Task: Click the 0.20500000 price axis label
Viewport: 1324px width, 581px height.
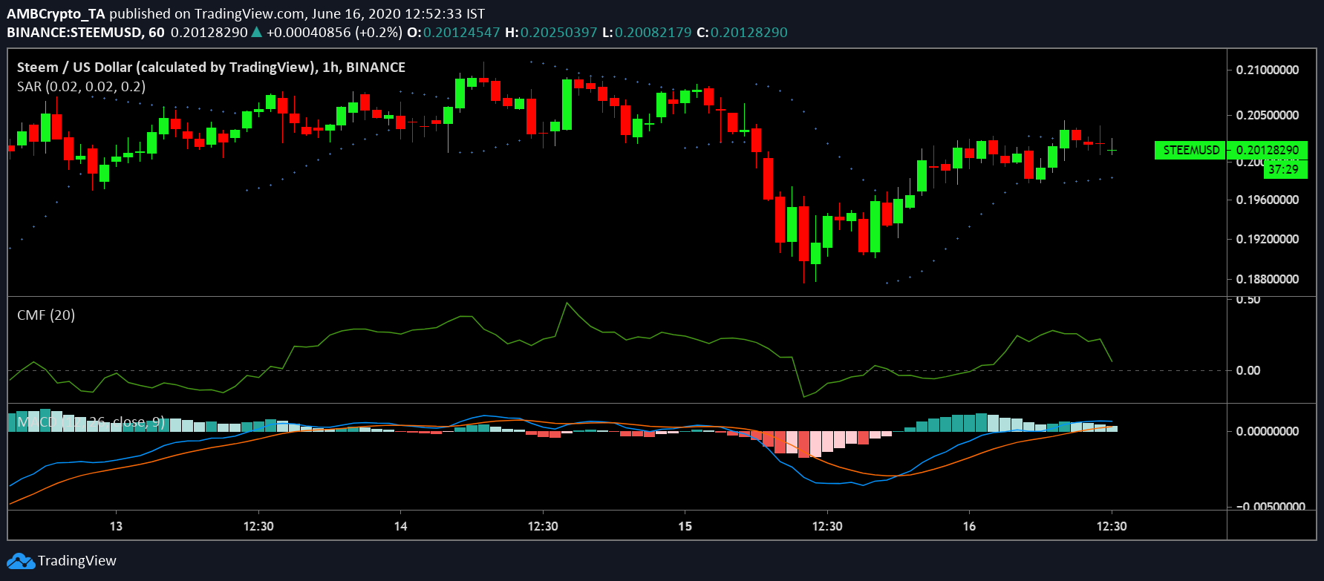Action: [1268, 115]
